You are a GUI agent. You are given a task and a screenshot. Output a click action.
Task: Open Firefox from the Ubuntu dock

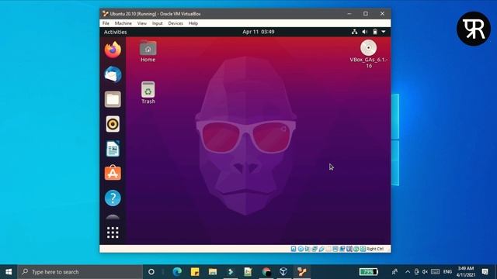[x=113, y=50]
